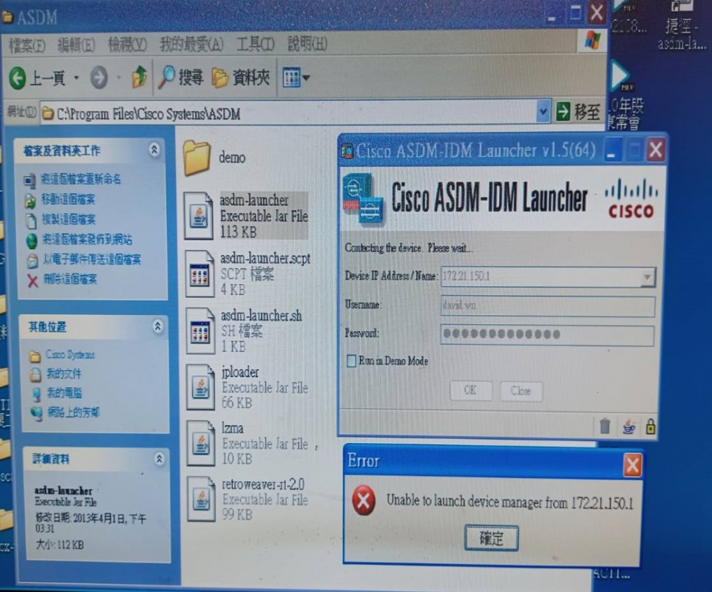The width and height of the screenshot is (712, 592).
Task: Open My Computer (我的電腦) link
Action: [65, 393]
